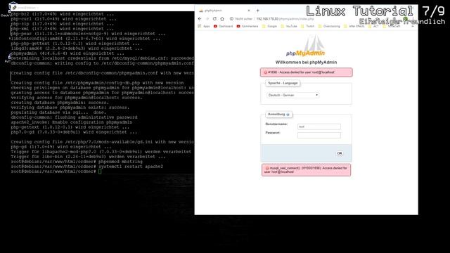
Task: Open the Deutsch - German language dropdown
Action: click(x=292, y=95)
